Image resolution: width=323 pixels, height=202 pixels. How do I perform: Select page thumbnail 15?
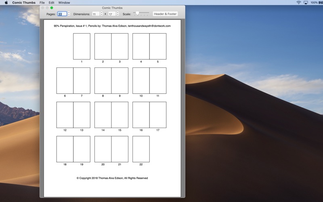coord(120,115)
